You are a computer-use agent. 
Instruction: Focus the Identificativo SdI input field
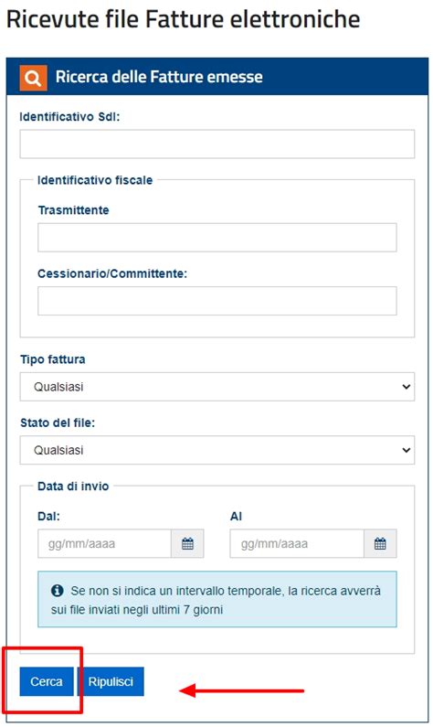(217, 144)
